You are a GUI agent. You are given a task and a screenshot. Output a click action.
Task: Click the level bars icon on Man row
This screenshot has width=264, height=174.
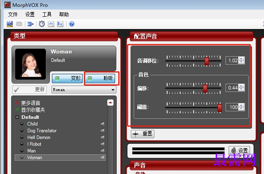tap(102, 151)
